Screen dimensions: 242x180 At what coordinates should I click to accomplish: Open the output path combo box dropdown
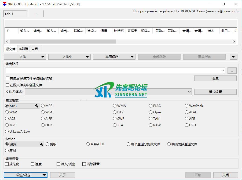[x=223, y=71]
